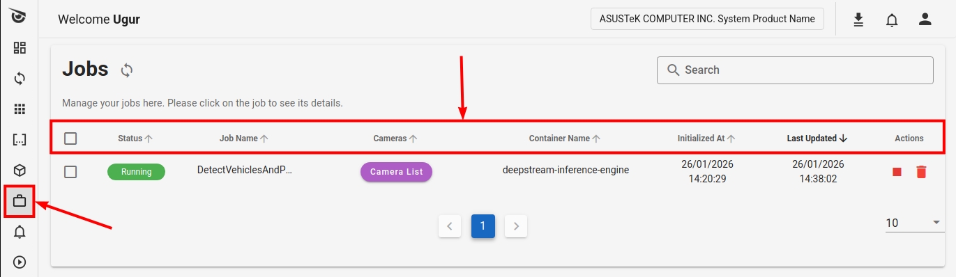Click the download icon in top bar
The width and height of the screenshot is (956, 277).
coord(858,19)
